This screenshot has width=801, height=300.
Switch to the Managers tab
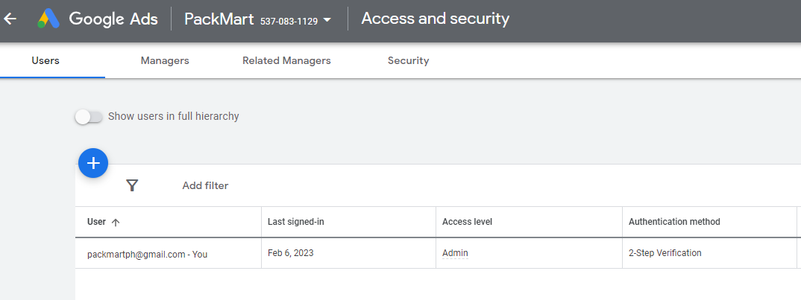(x=165, y=61)
